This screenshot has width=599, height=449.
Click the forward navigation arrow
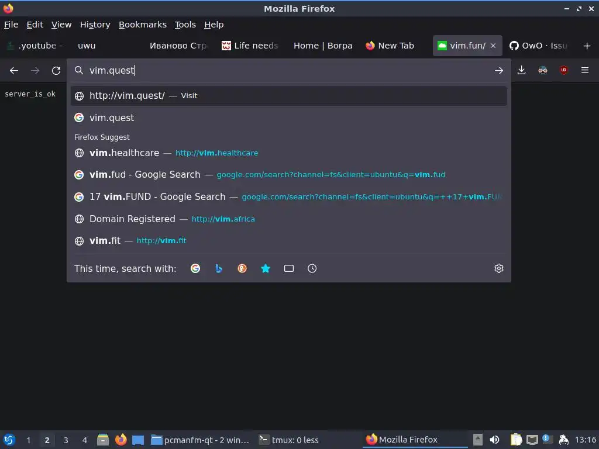(x=35, y=70)
